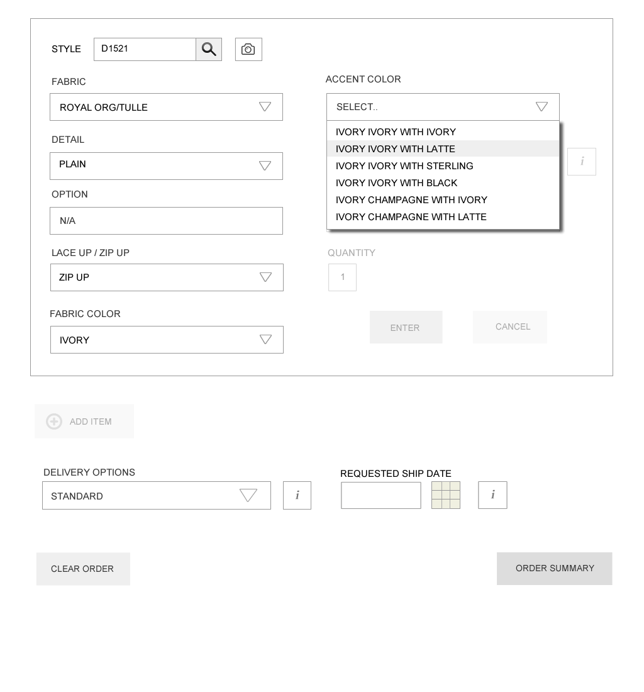Click info icon beside Requested Ship Date
The height and width of the screenshot is (692, 644).
pos(492,496)
